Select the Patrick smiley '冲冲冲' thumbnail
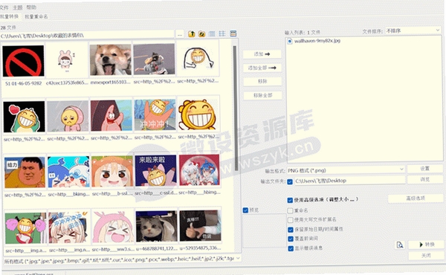446x275 pixels. tap(155, 115)
